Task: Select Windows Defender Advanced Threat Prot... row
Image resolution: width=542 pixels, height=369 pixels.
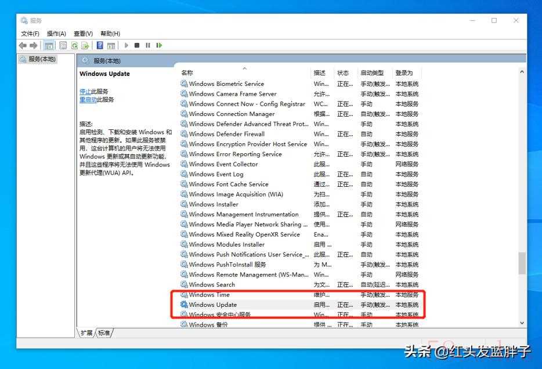Action: click(x=299, y=124)
